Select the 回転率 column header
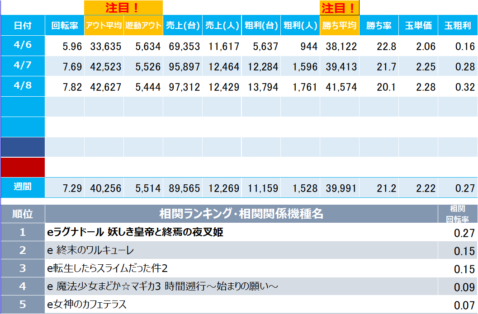The width and height of the screenshot is (478, 314). [65, 26]
